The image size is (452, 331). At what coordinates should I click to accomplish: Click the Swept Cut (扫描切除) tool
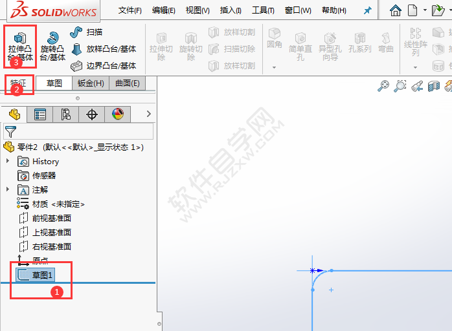tap(232, 49)
